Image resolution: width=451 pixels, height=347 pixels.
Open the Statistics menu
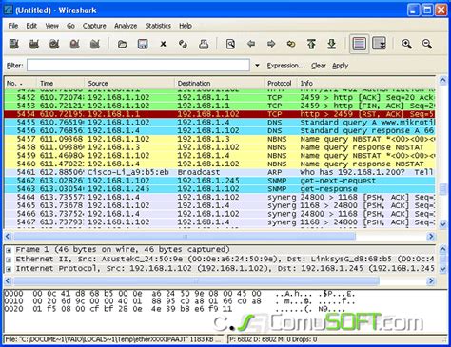pos(158,26)
